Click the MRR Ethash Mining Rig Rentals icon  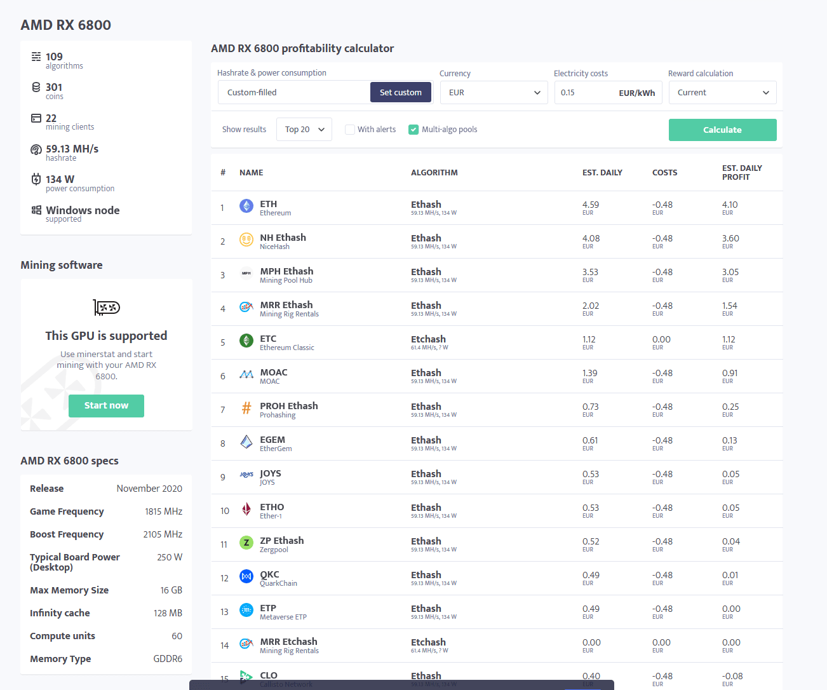click(246, 307)
